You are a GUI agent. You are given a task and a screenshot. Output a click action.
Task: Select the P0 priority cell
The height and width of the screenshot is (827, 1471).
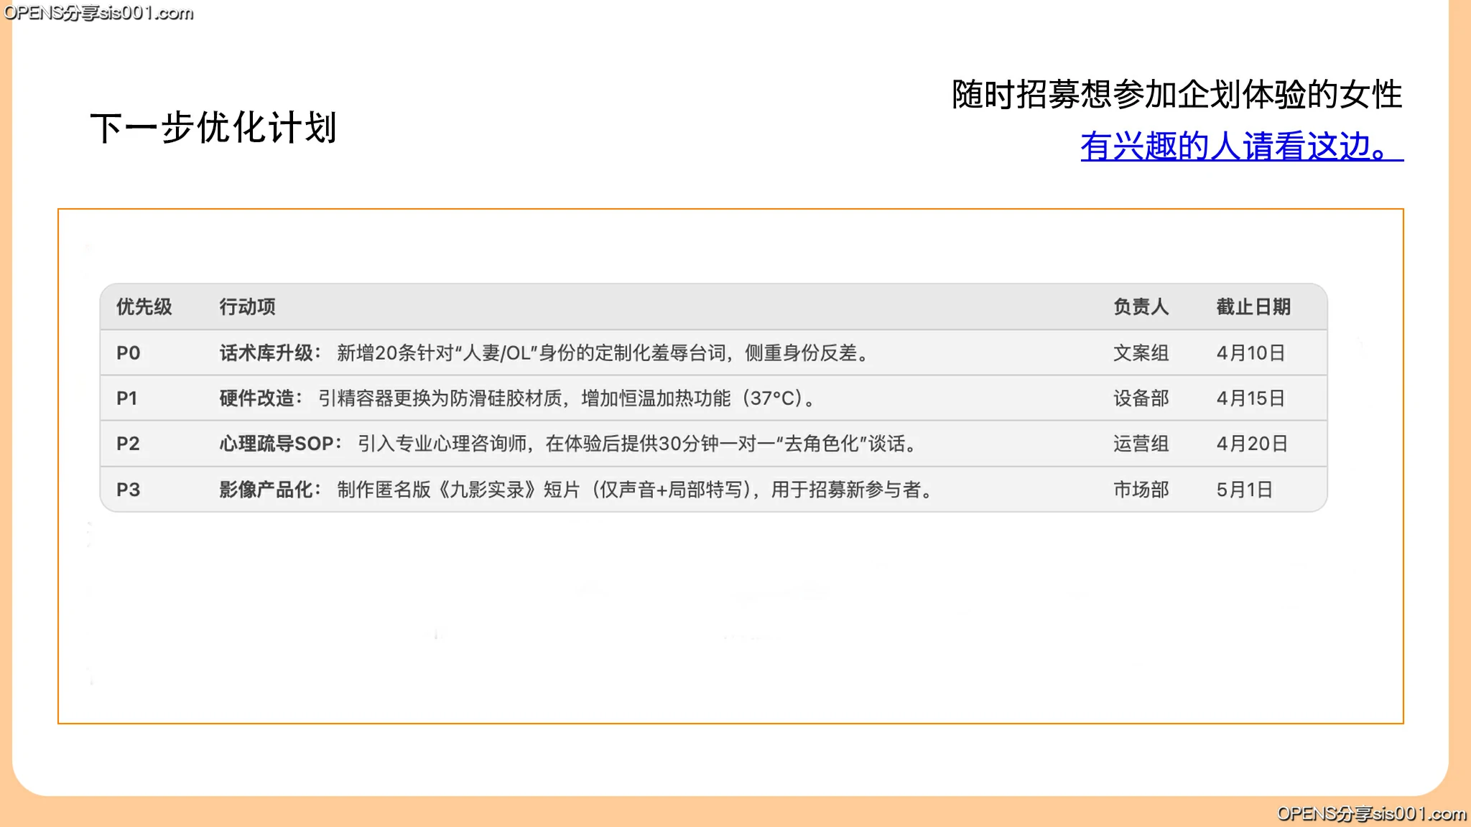pyautogui.click(x=129, y=352)
